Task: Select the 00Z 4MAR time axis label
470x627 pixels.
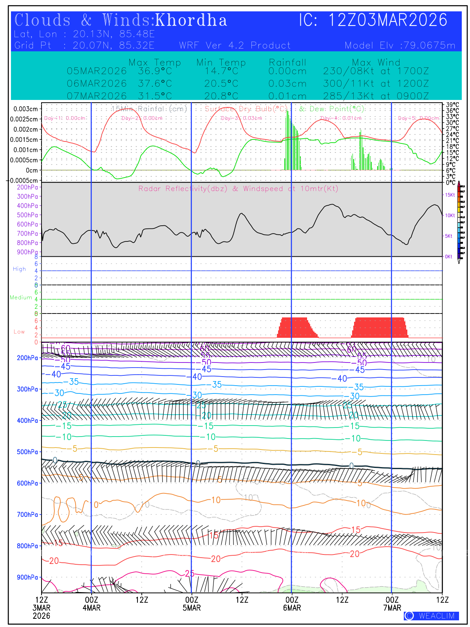Action: 91,604
